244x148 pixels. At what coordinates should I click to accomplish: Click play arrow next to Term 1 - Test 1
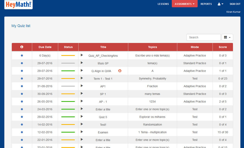coord(82,78)
